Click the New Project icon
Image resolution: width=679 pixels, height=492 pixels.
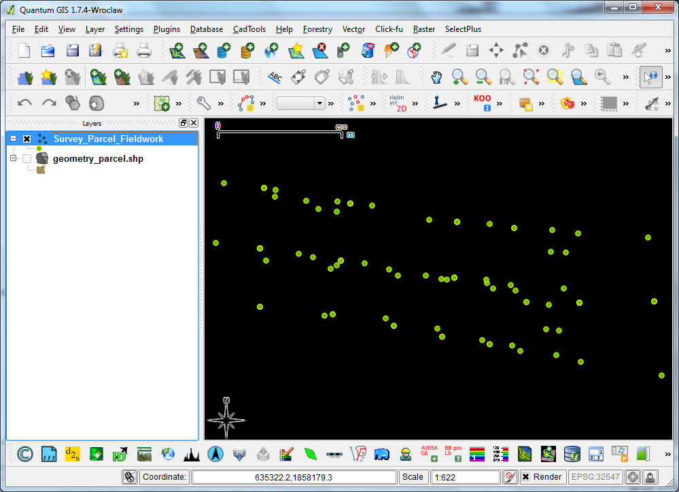pos(24,51)
